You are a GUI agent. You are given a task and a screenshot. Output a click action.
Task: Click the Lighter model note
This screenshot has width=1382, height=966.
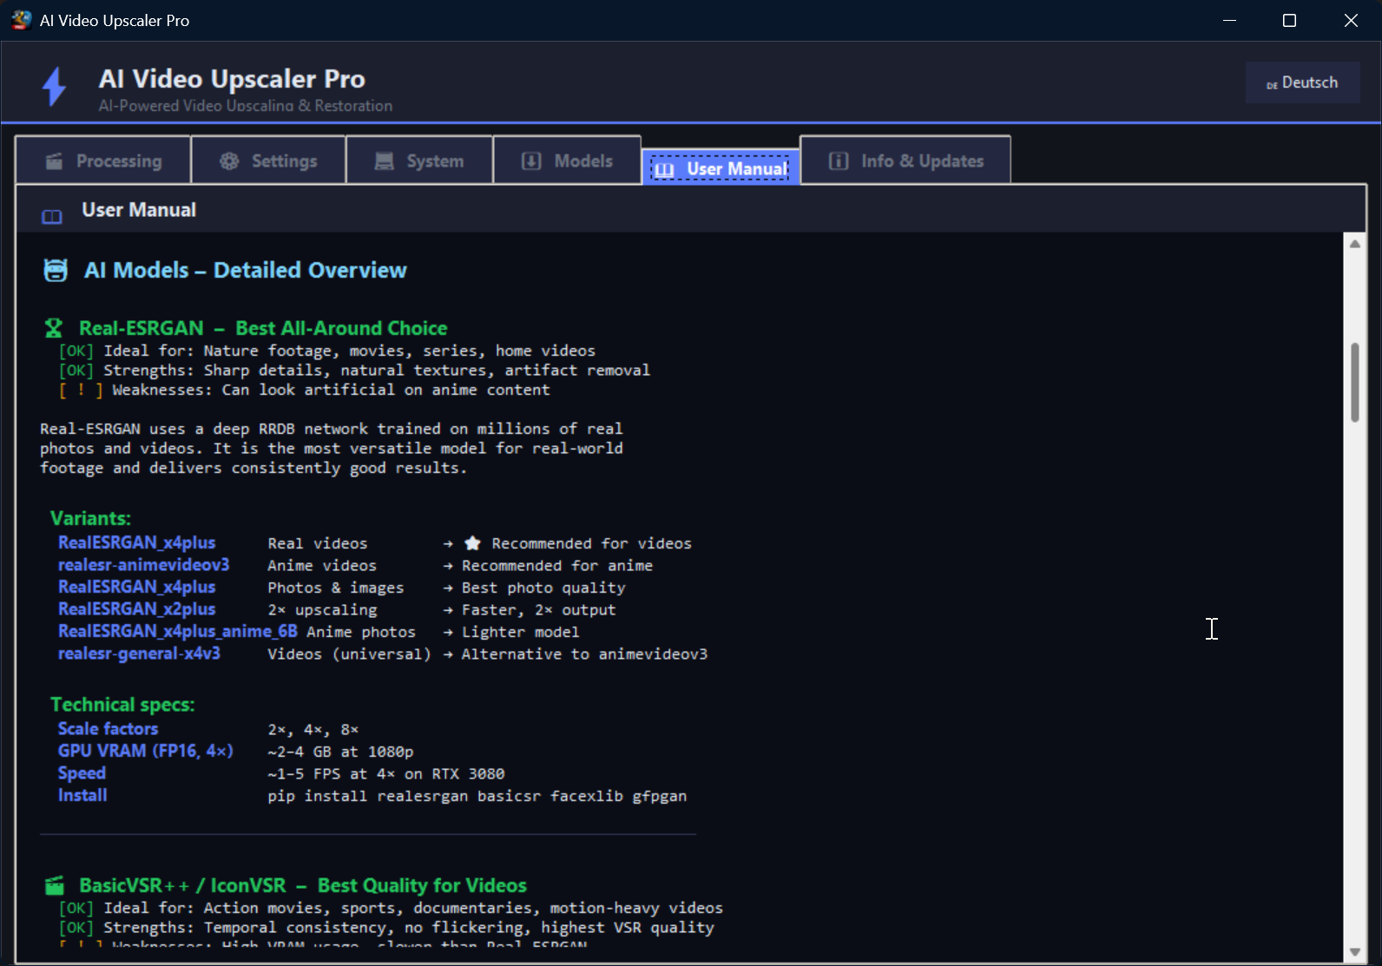pyautogui.click(x=520, y=632)
